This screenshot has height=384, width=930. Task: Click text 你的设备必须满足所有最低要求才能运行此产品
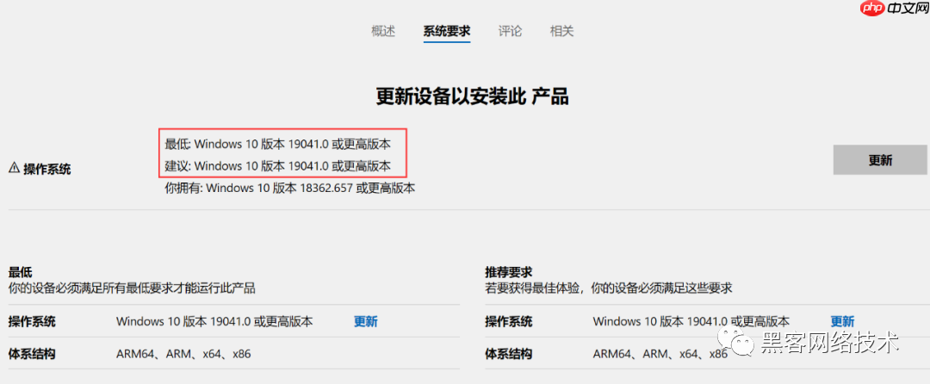(x=132, y=288)
